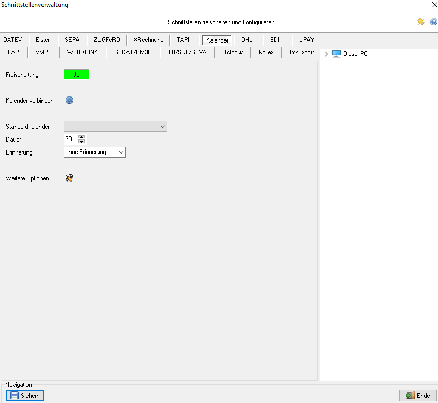Expand the Dieser PC tree node

[x=326, y=54]
